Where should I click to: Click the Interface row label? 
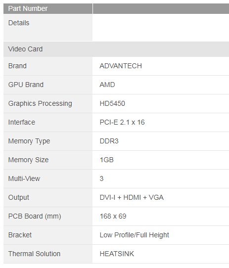(x=22, y=122)
